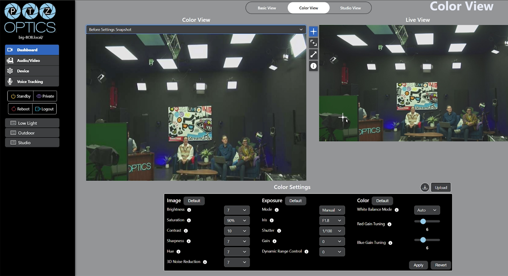508x276 pixels.
Task: Show info for Iris setting
Action: 271,220
